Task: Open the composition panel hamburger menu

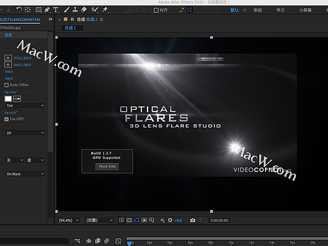Action: tap(102, 20)
